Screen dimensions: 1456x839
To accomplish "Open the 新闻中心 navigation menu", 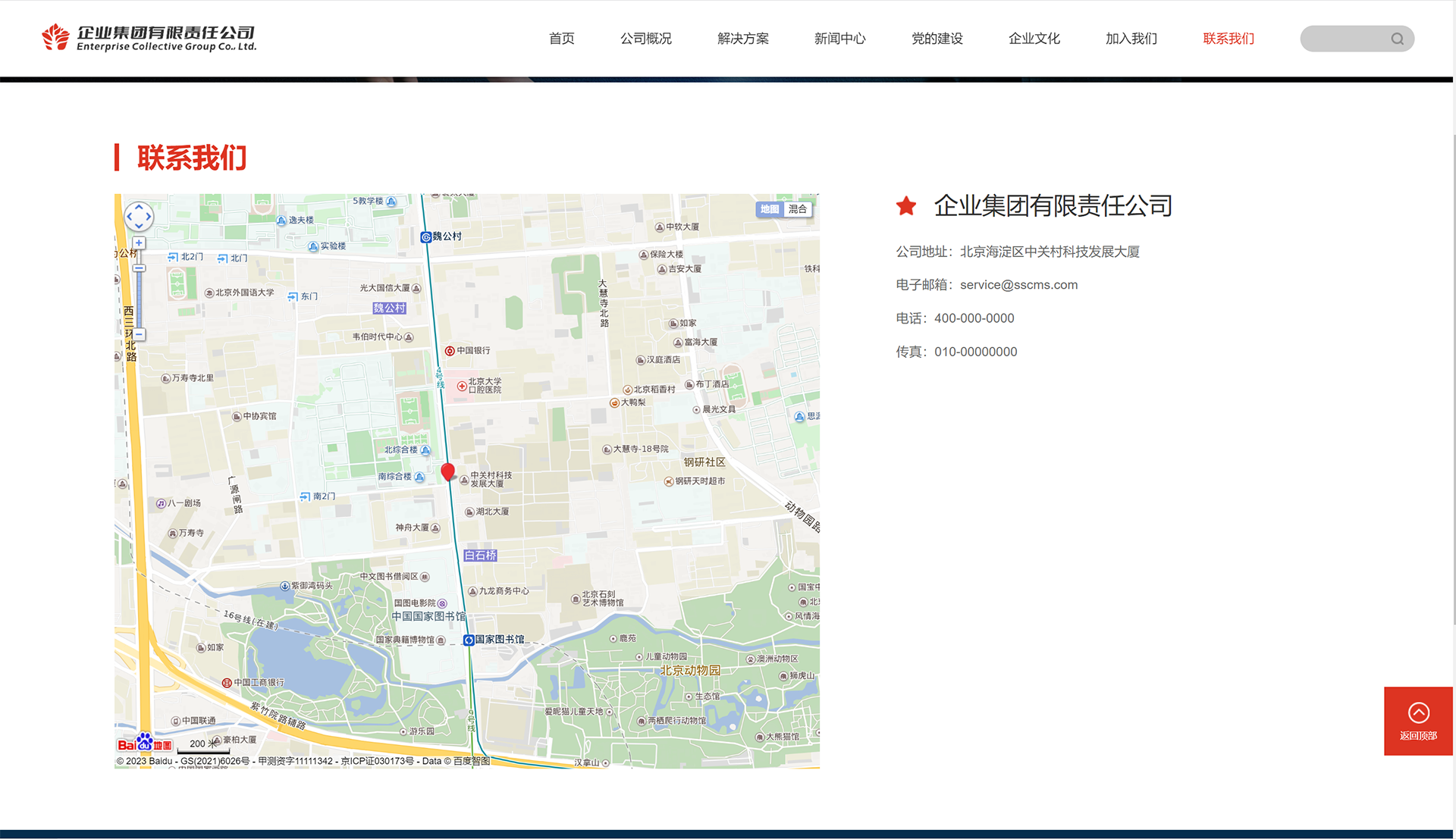I will coord(839,39).
